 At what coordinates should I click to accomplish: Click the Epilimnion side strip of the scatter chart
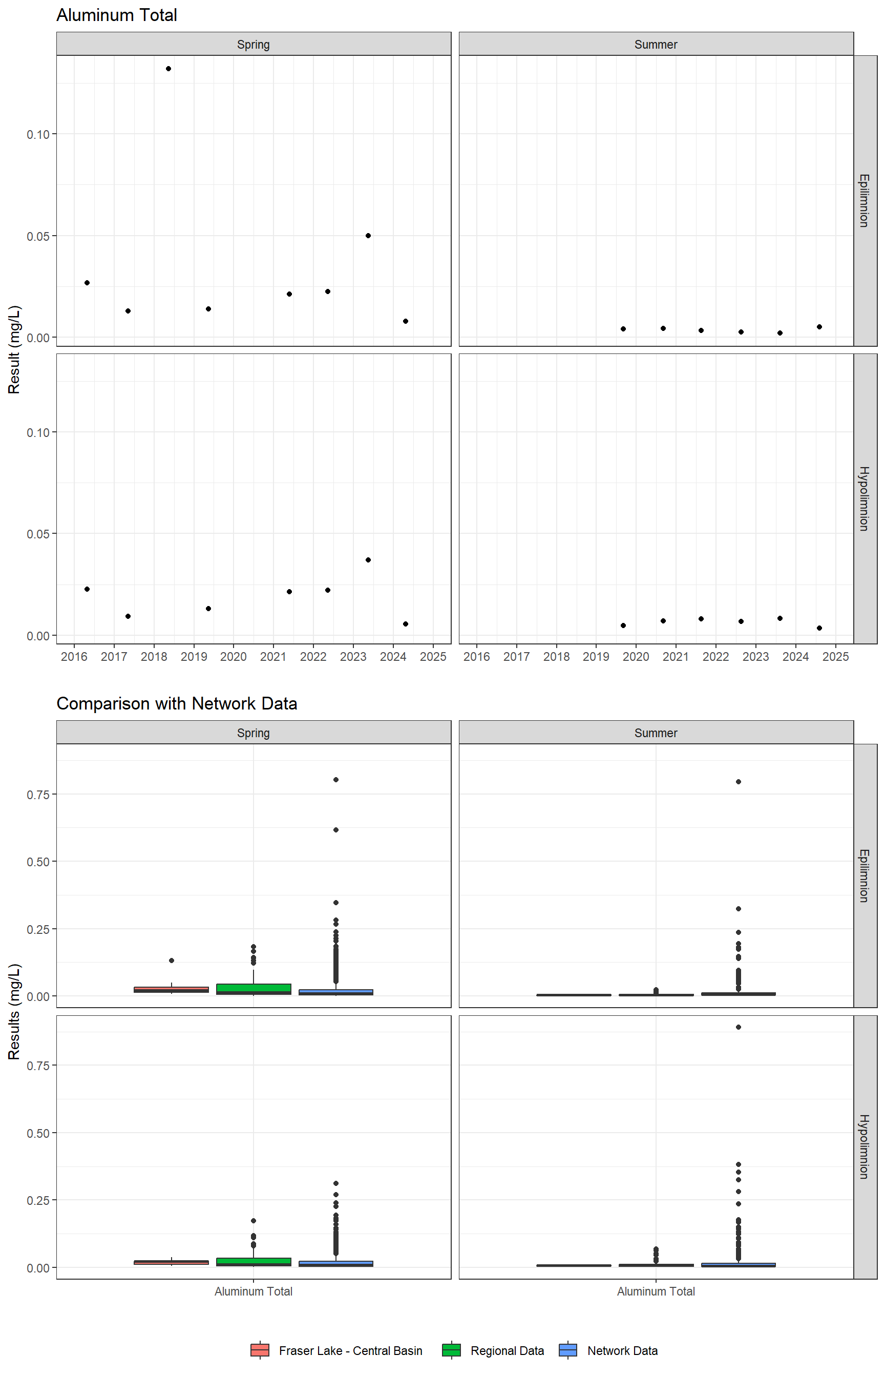pyautogui.click(x=865, y=201)
